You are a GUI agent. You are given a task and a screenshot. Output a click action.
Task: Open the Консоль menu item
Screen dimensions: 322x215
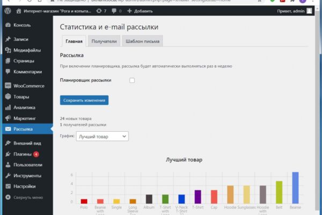click(27, 25)
